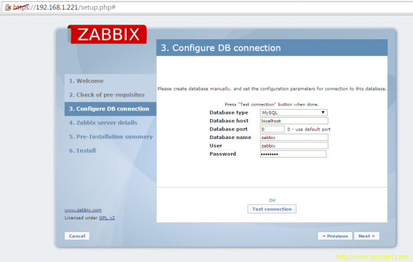Screen dimensions: 413x262
Task: Open step 2. Check of pre-requisites
Action: (x=107, y=95)
